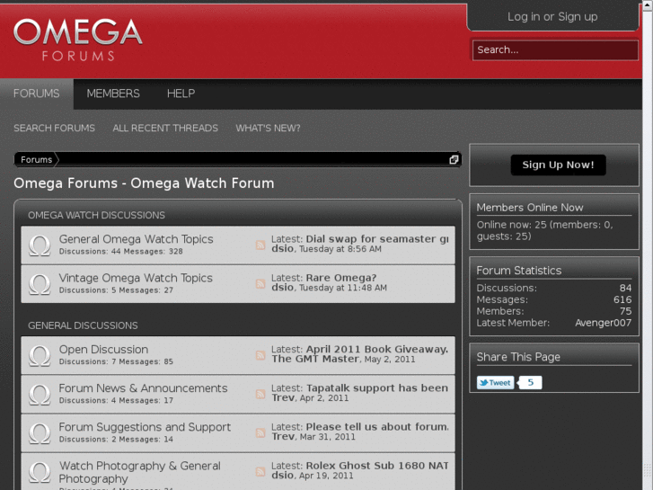The width and height of the screenshot is (653, 490).
Task: Open RSS feed for Forum News & Announcements
Action: coord(260,394)
